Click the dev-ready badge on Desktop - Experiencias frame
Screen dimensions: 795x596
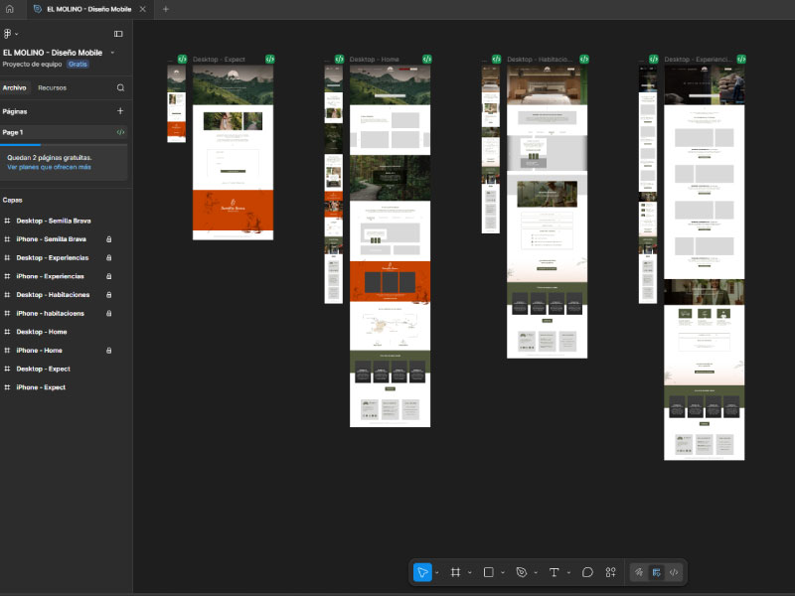[741, 59]
